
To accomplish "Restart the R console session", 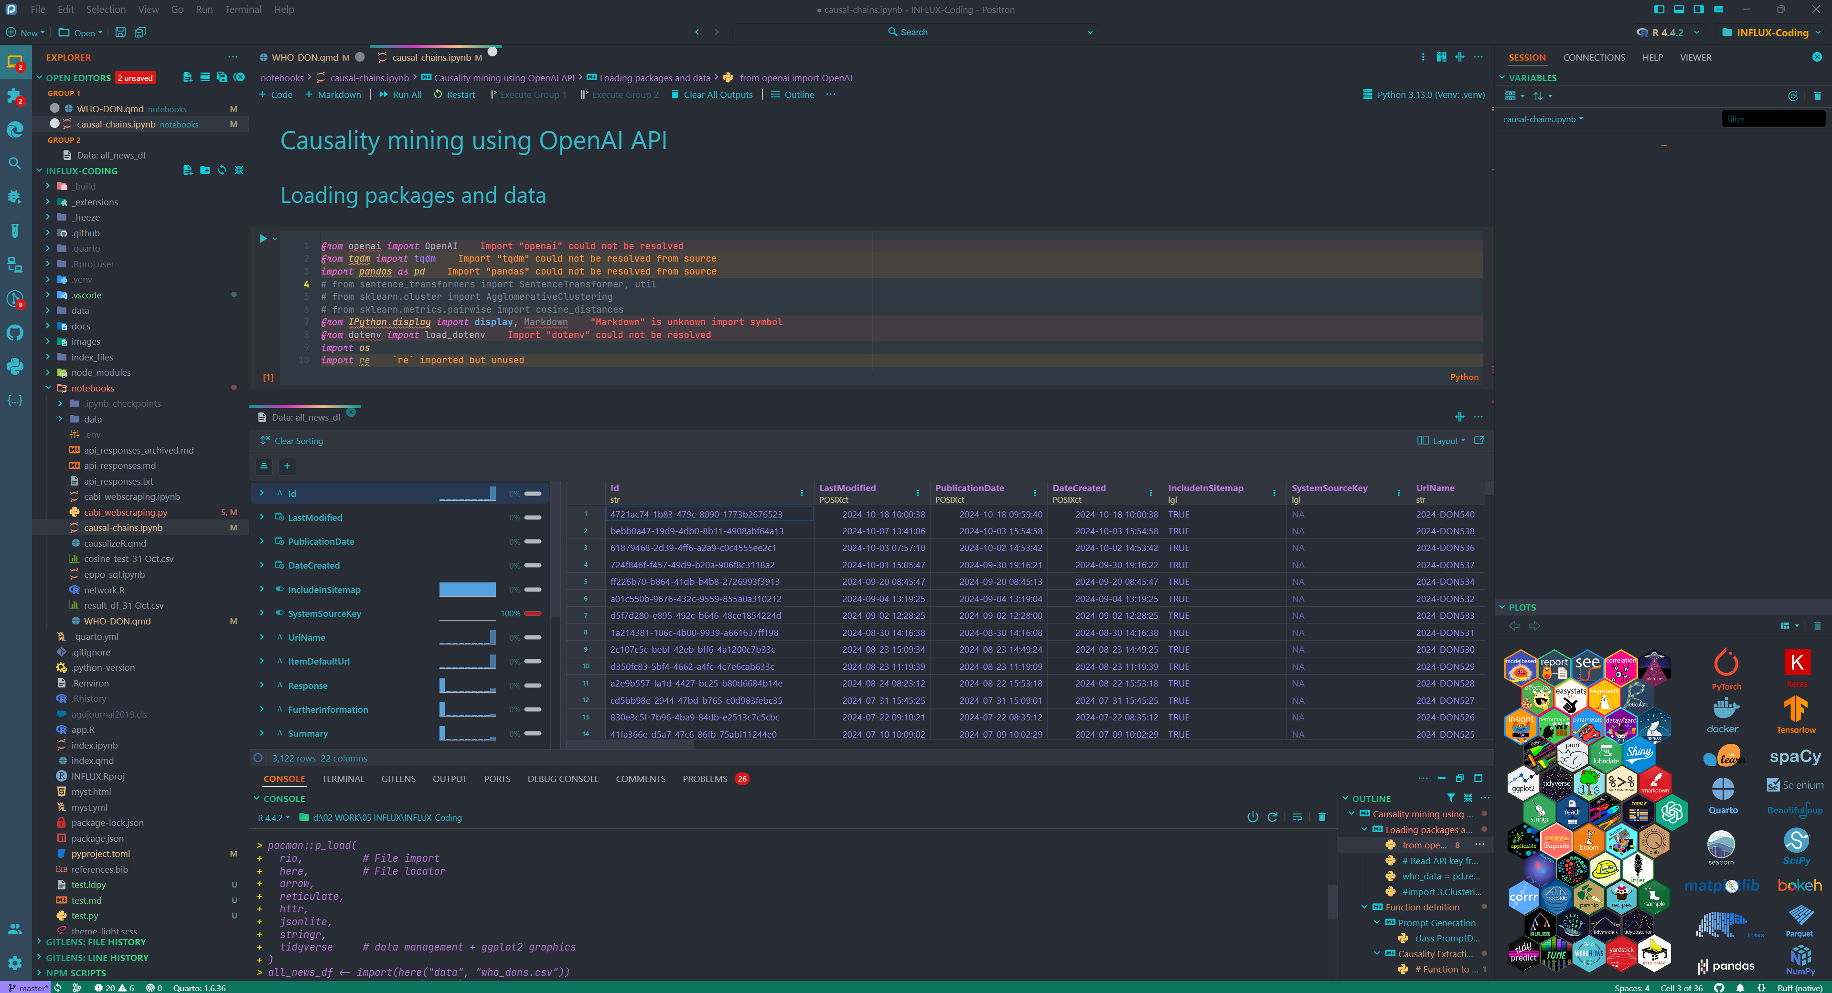I will click(x=1272, y=817).
